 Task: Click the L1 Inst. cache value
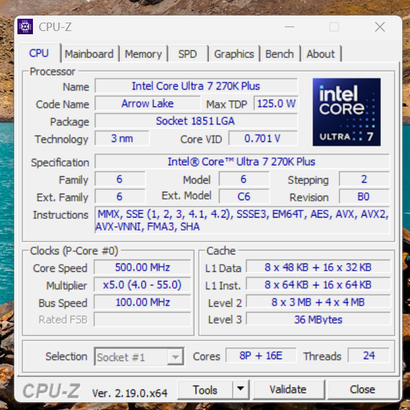click(318, 285)
